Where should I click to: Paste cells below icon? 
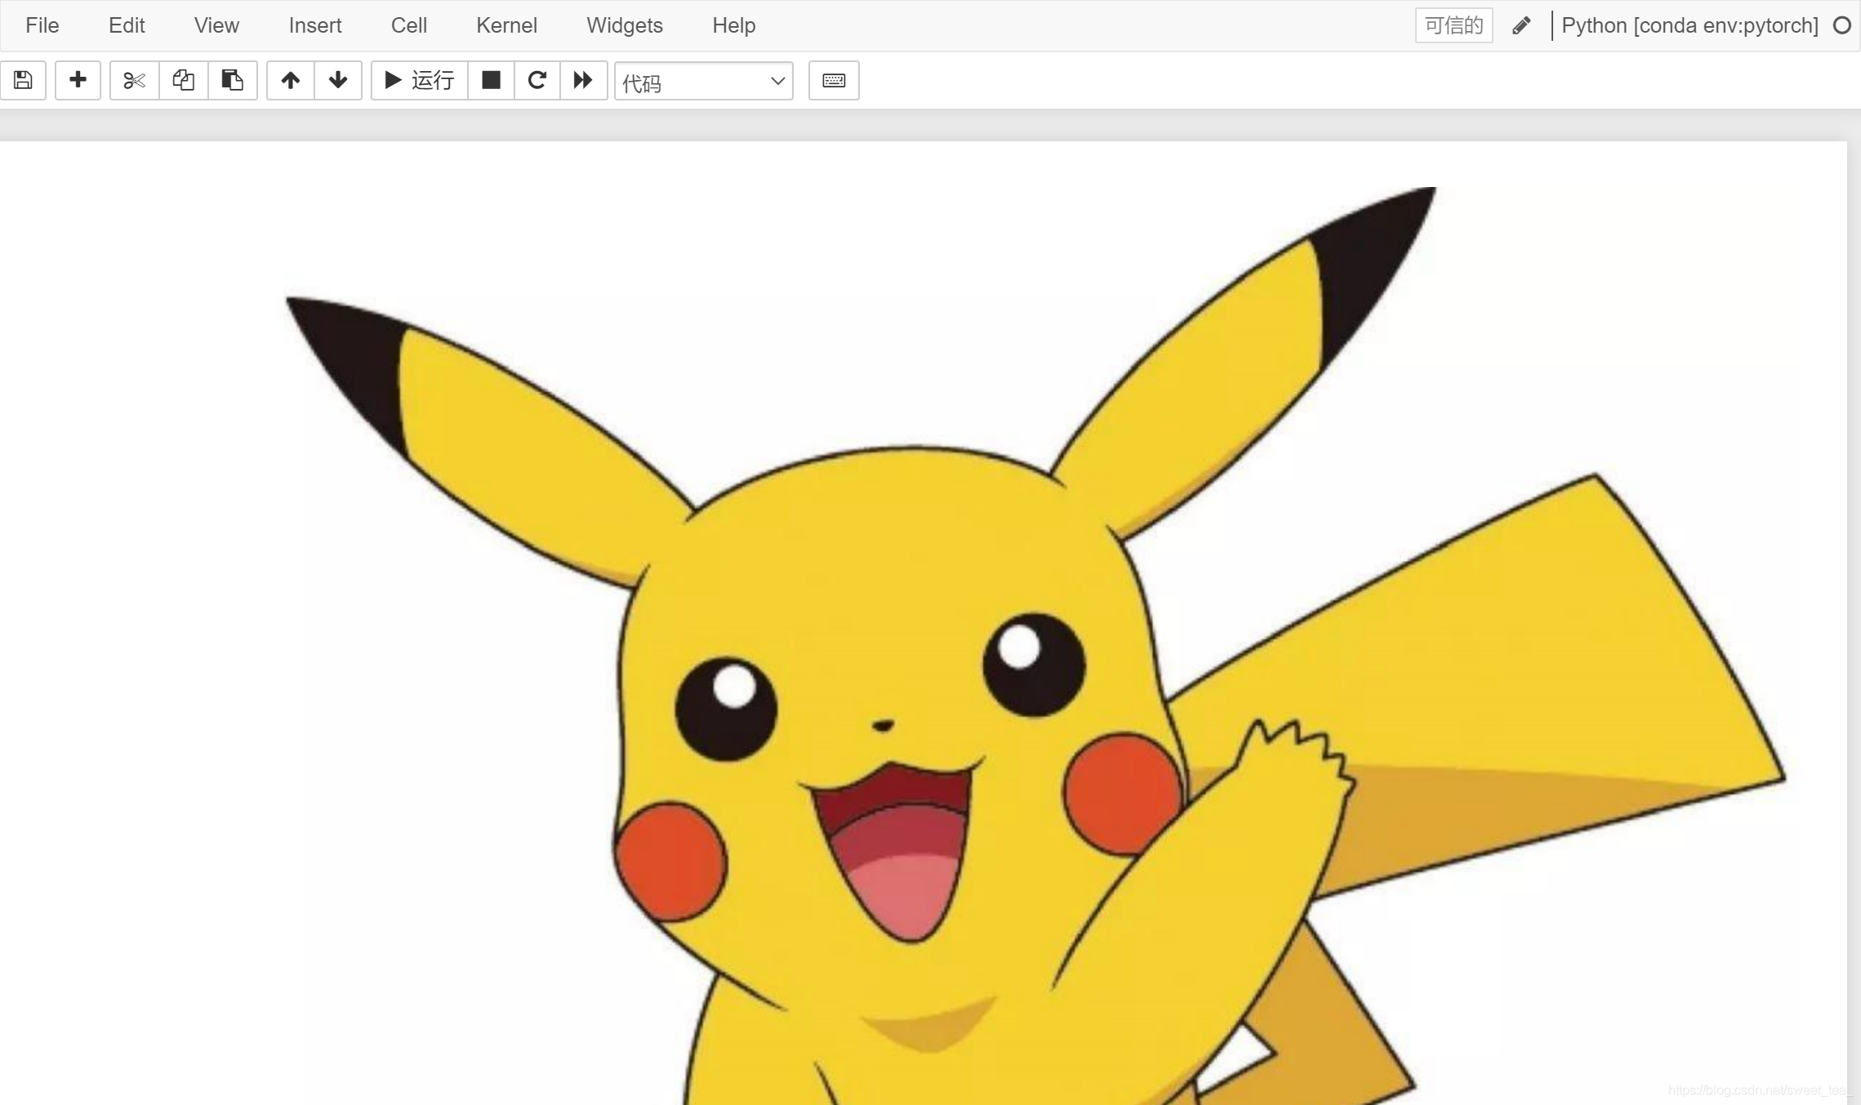pos(233,80)
